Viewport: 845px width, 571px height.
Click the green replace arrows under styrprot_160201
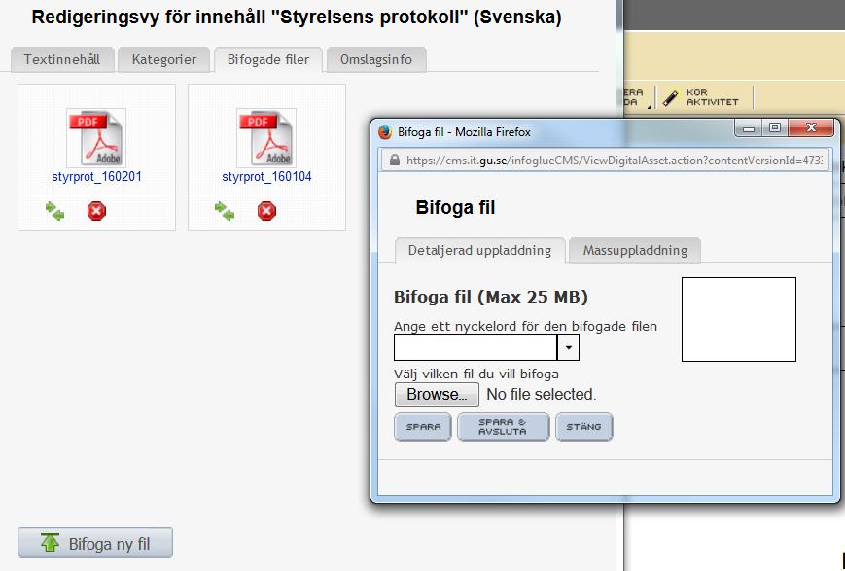pos(55,211)
